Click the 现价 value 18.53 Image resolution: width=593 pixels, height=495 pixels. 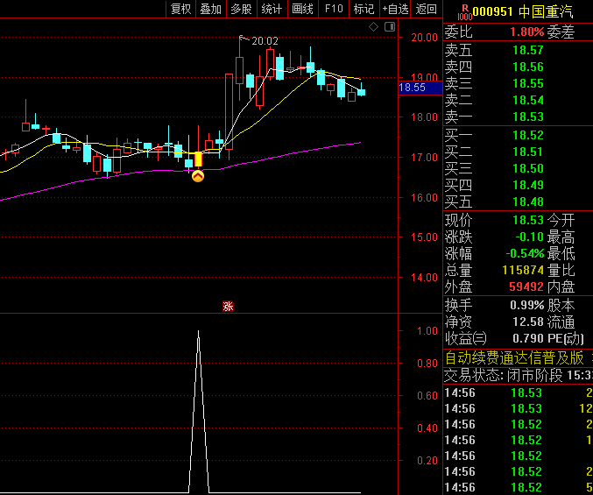tap(528, 220)
